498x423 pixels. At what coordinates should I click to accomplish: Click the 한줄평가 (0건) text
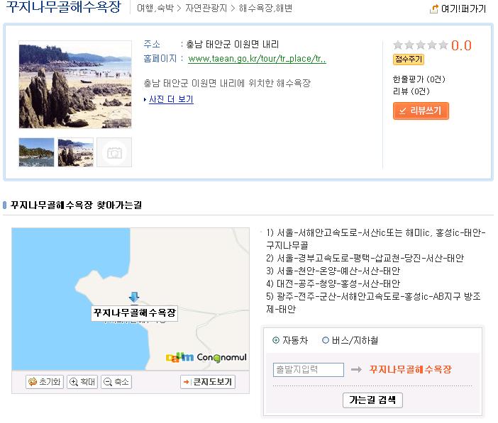[419, 79]
